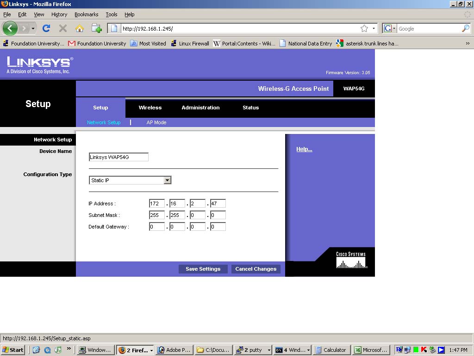
Task: Open the National Data Entry bookmark
Action: coord(306,43)
